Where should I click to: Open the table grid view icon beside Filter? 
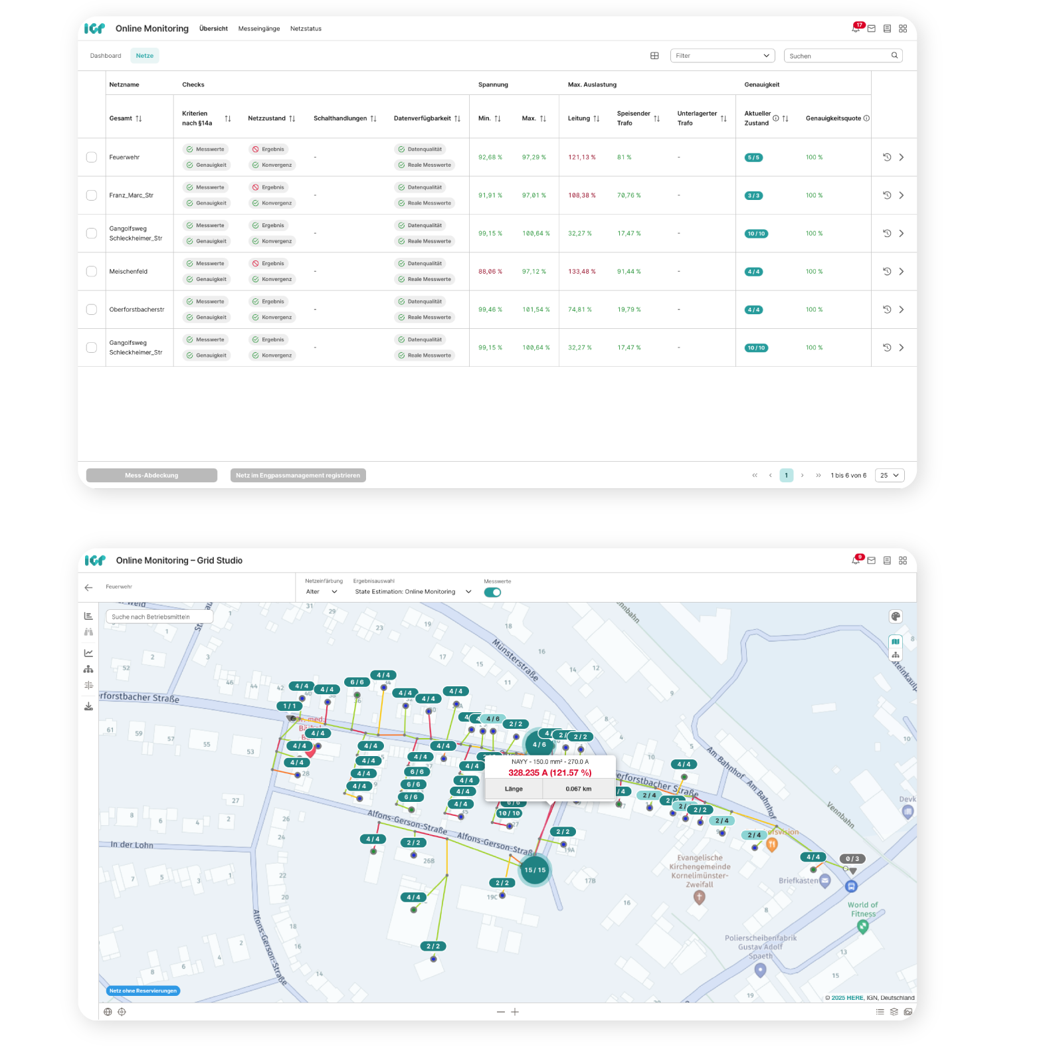tap(654, 56)
